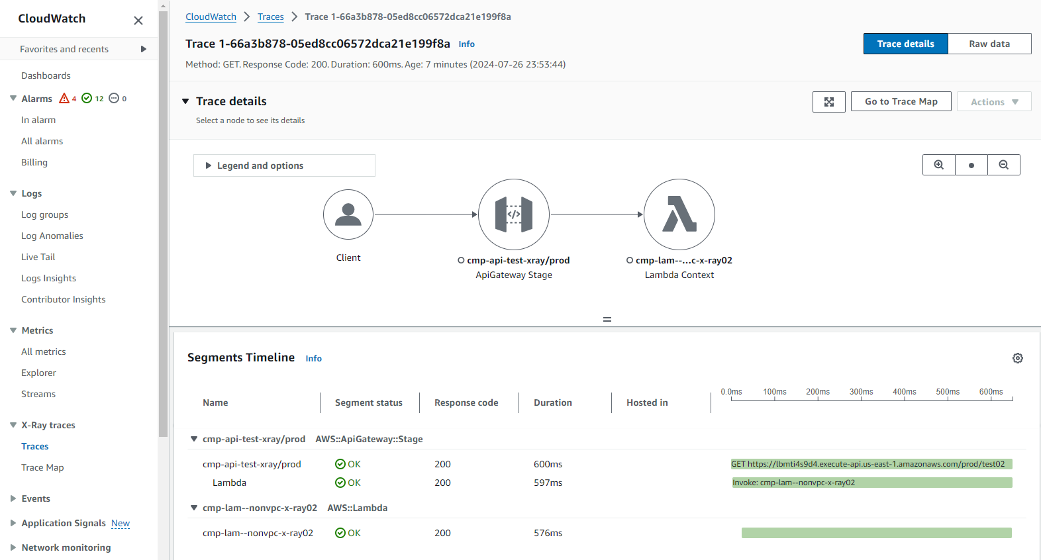
Task: Open Trace Map in the sidebar
Action: [42, 467]
